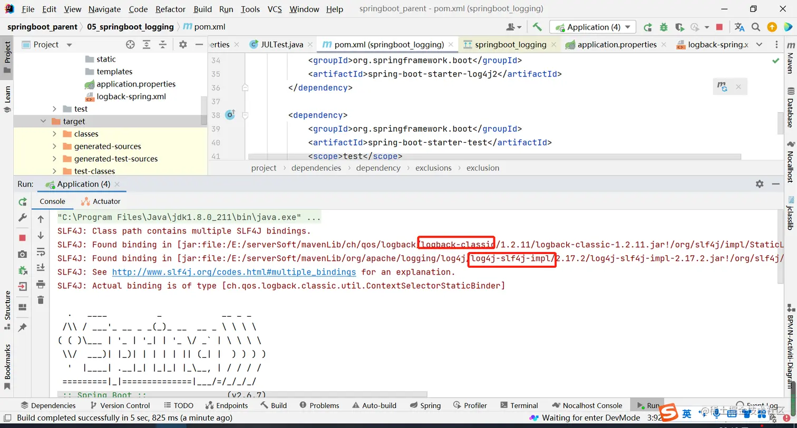Screen dimensions: 797x428
Task: Collapse all nodes in Project panel
Action: (163, 44)
